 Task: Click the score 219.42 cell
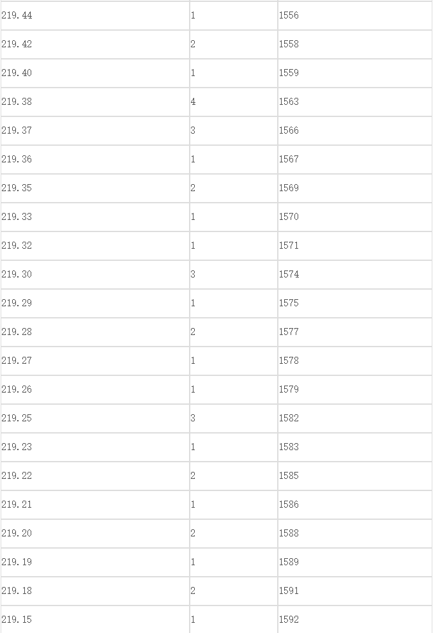pyautogui.click(x=95, y=44)
